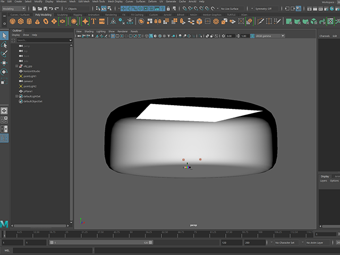
Task: Switch to the Rigging shelf tab
Action: (78, 15)
